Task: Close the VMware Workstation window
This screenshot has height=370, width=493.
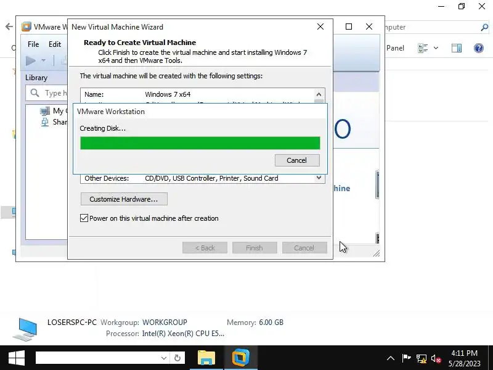Action: (x=369, y=27)
